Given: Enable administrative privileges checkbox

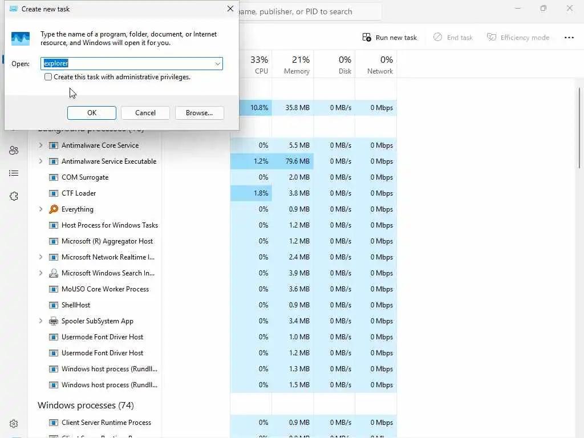Looking at the screenshot, I should click(x=48, y=77).
